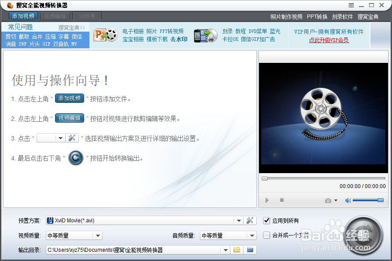Open the 剪切 function link
Viewport: 392px width, 261px height.
(10, 37)
